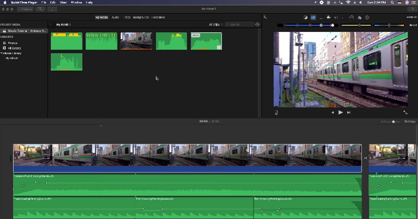This screenshot has height=219, width=418.
Task: Open timeline Settings
Action: click(x=410, y=121)
